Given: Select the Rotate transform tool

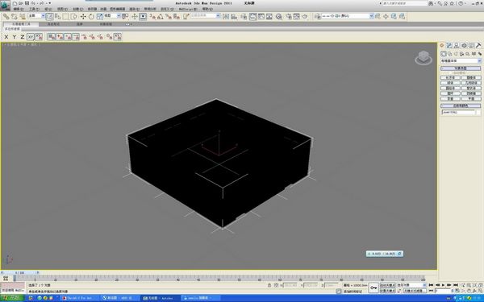Looking at the screenshot, I should tap(91, 16).
